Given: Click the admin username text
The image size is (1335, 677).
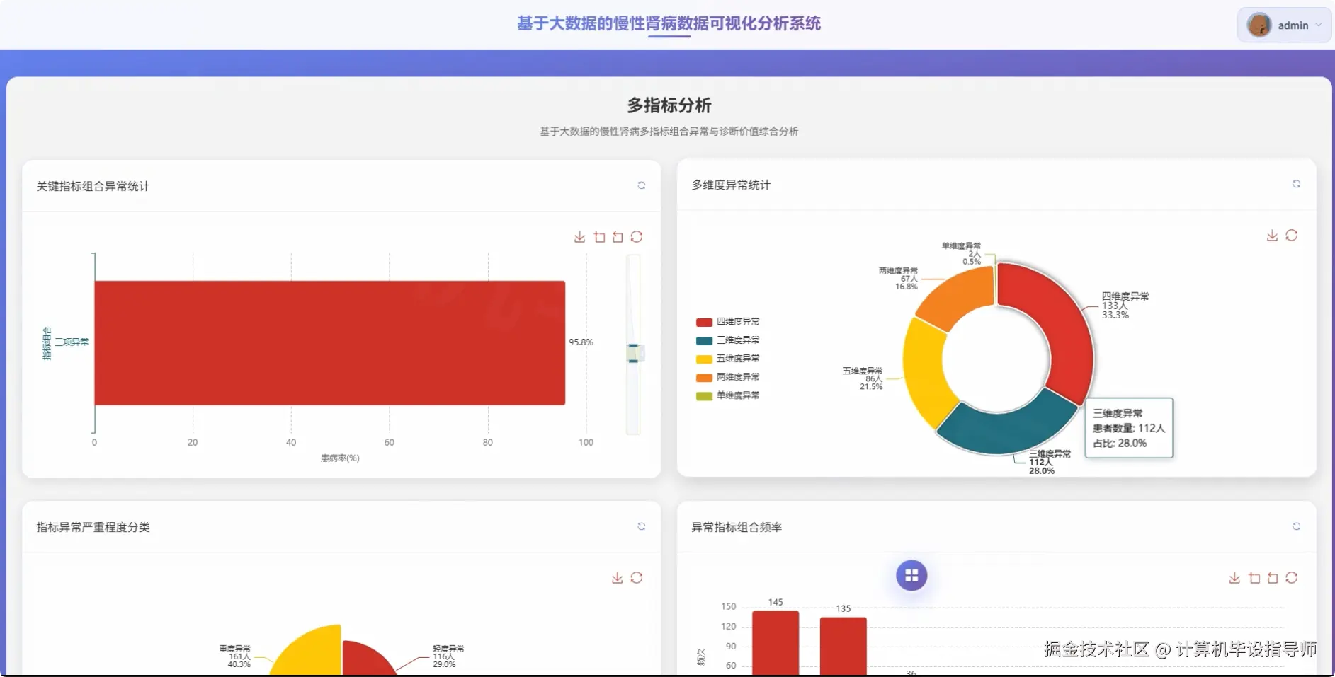Looking at the screenshot, I should coord(1294,25).
